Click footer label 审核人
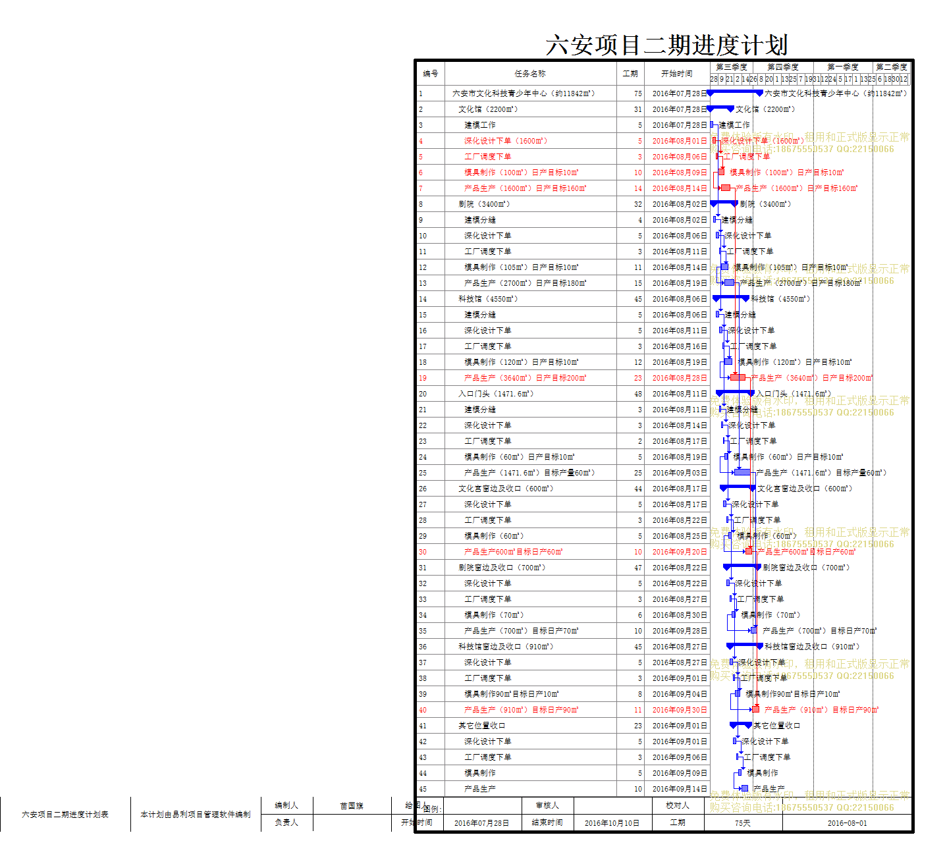Screen dimensions: 945x864 [x=547, y=805]
